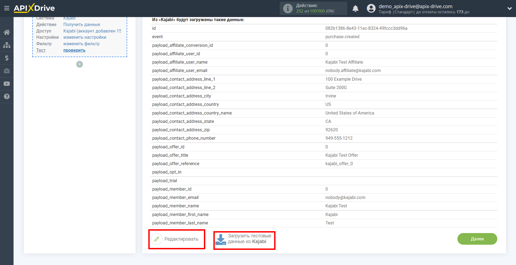Select nobody.affiliate@kajabi.com value
The image size is (516, 265).
tap(353, 70)
